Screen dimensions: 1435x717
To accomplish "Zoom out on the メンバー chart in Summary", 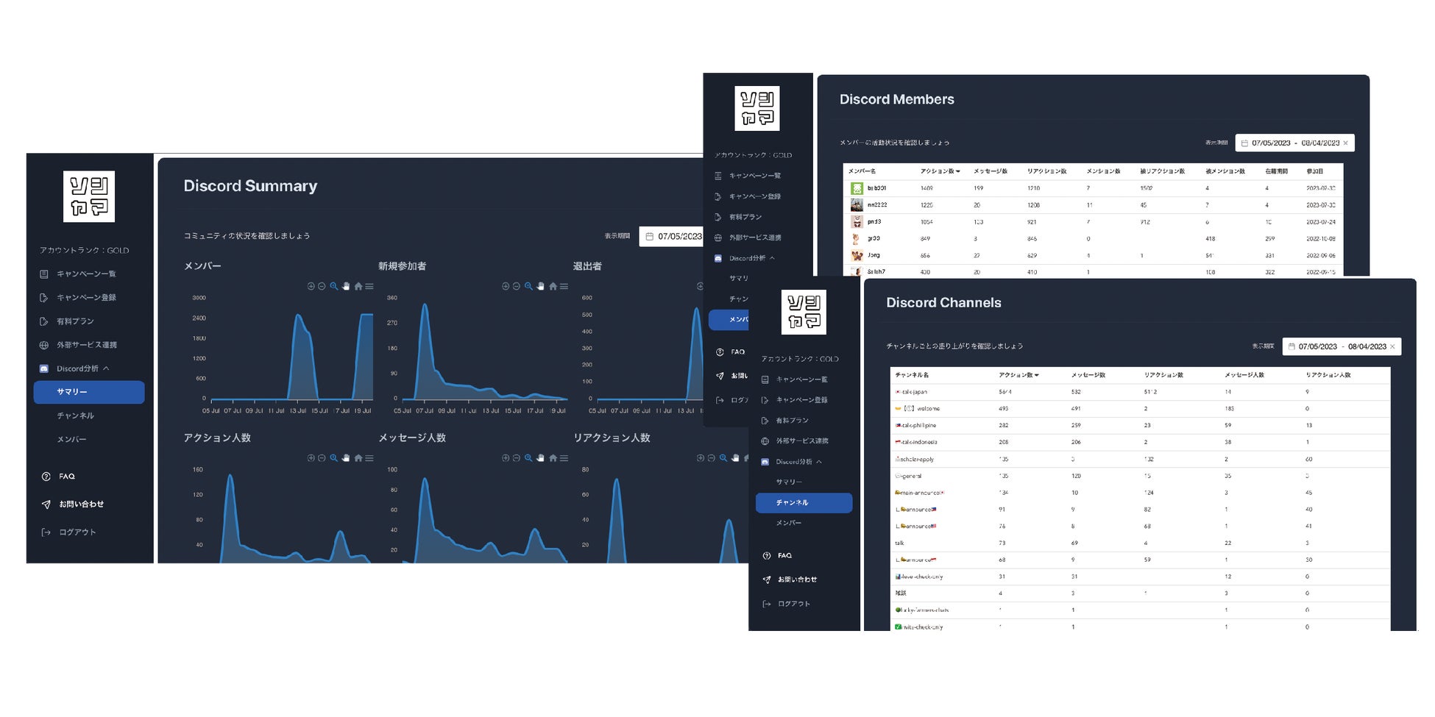I will [x=322, y=286].
